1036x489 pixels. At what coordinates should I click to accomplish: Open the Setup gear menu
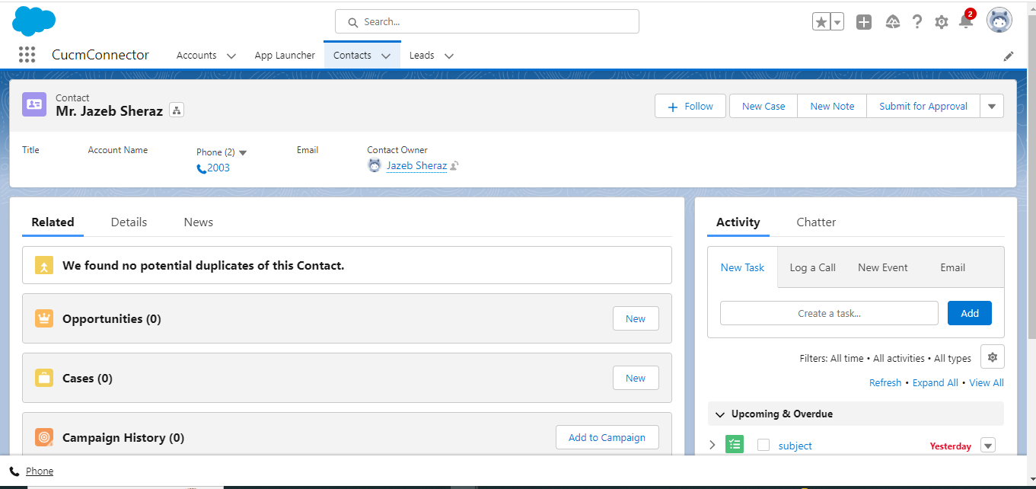tap(942, 22)
